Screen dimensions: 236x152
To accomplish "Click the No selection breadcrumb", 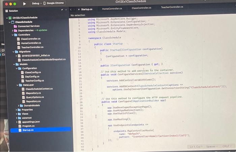I will (78, 15).
